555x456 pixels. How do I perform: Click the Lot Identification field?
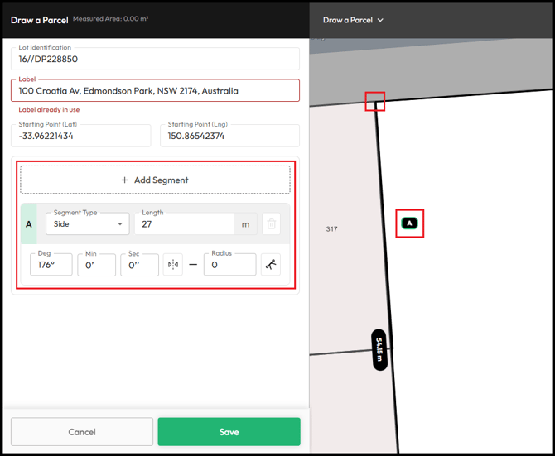(155, 59)
